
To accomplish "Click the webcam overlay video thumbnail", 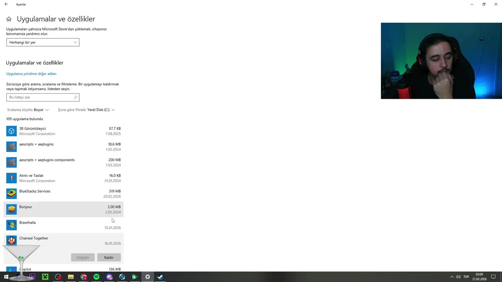I will 441,61.
